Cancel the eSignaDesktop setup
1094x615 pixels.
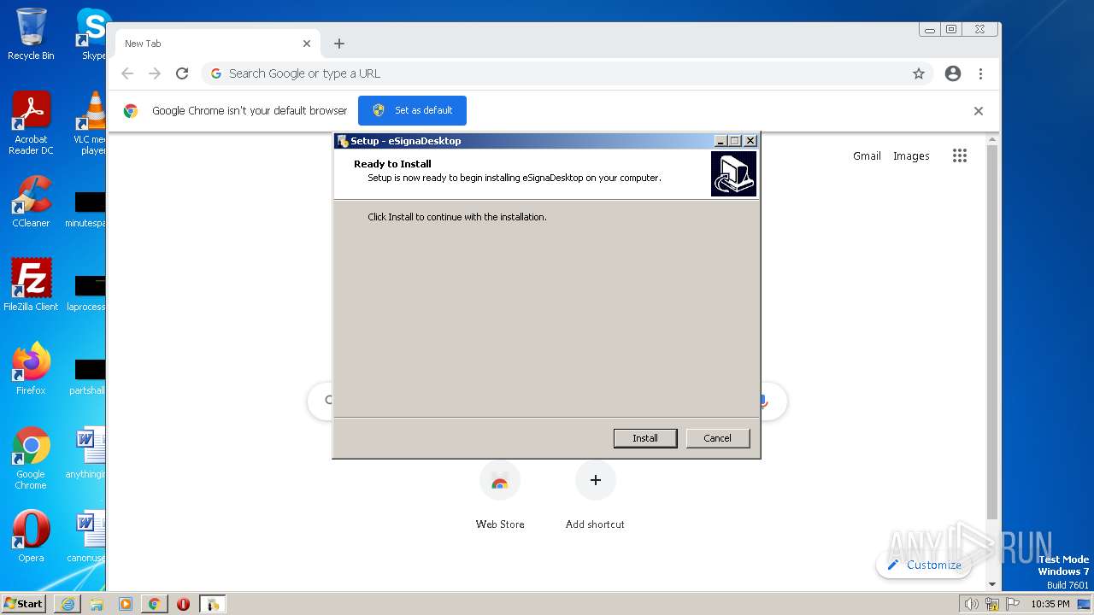717,438
